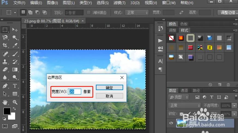The image size is (238, 133).
Task: Select the Dodge tool
Action: point(15,77)
